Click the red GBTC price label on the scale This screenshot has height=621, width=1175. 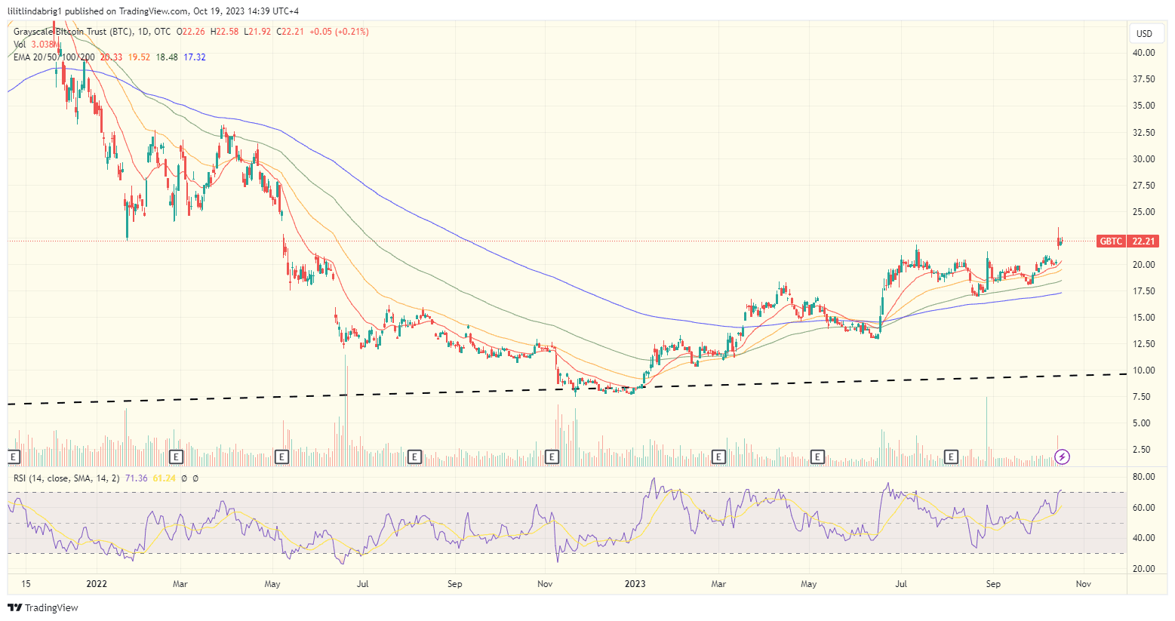(x=1127, y=241)
